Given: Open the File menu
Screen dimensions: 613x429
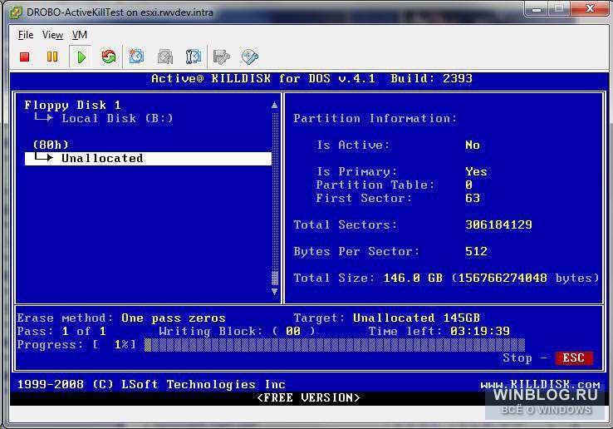Looking at the screenshot, I should click(26, 35).
